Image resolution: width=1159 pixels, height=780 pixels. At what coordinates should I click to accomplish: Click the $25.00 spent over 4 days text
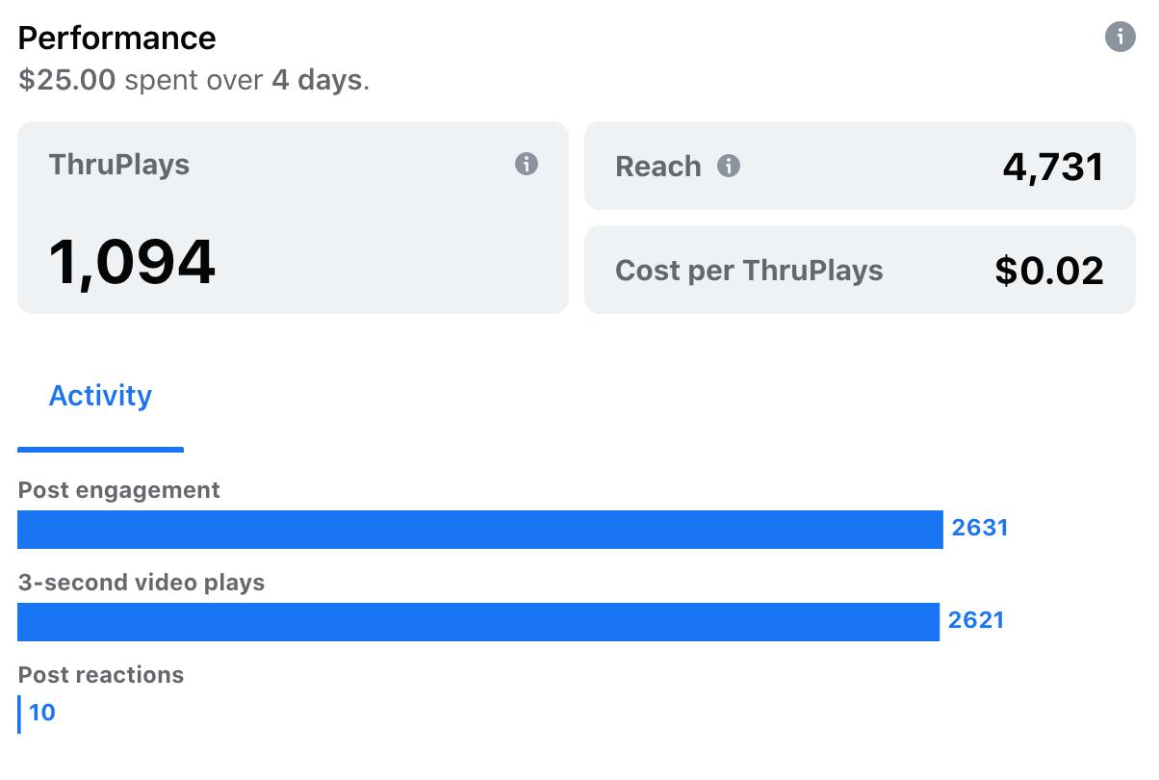(193, 80)
